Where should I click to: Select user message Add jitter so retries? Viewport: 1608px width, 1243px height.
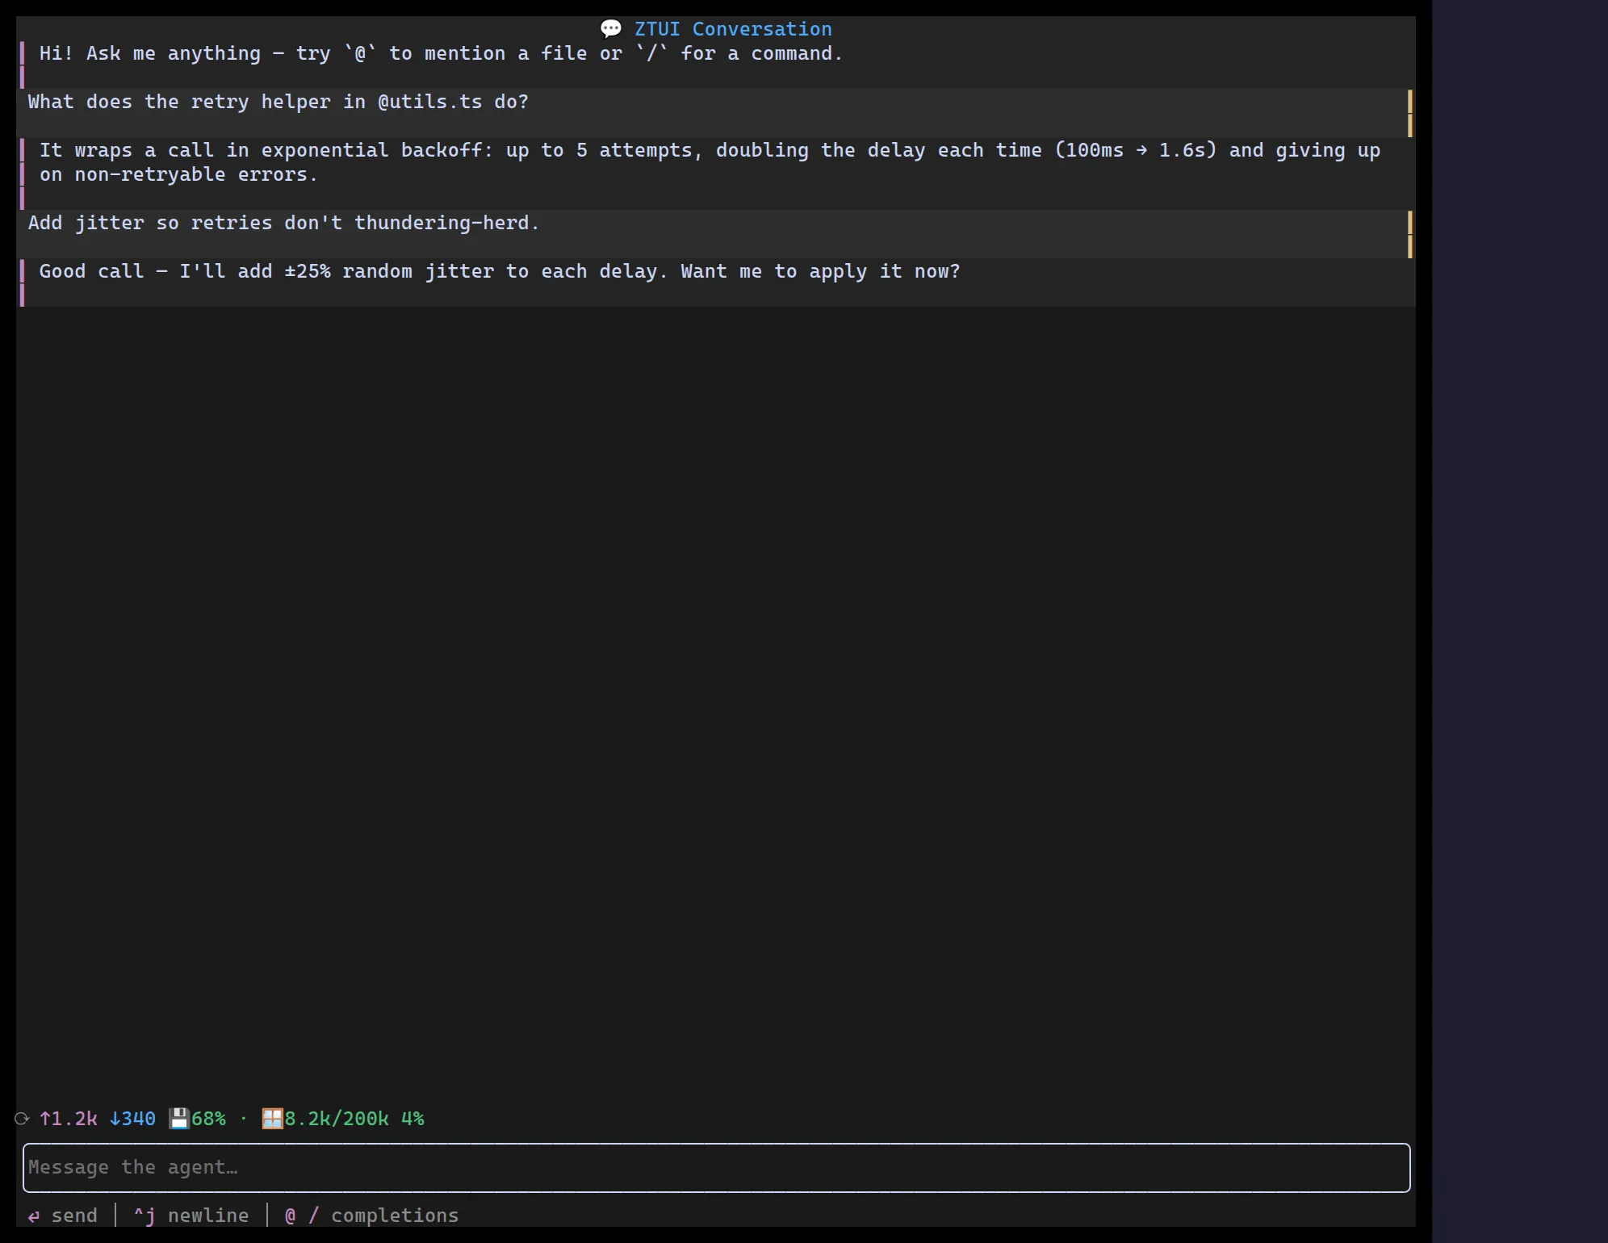pyautogui.click(x=715, y=234)
